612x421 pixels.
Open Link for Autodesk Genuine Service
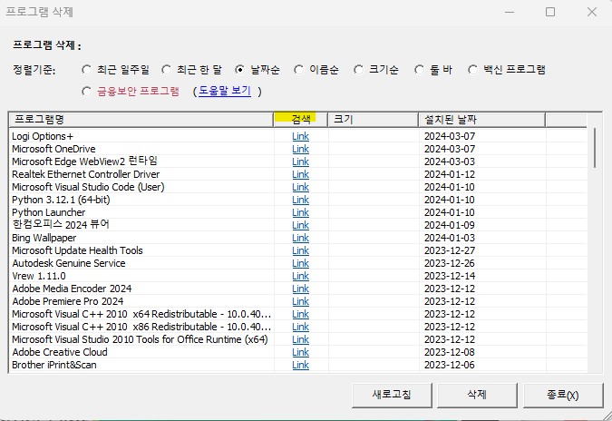[300, 263]
